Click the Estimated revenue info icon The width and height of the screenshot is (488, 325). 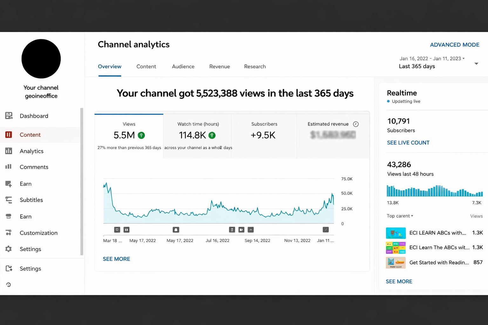pos(356,124)
